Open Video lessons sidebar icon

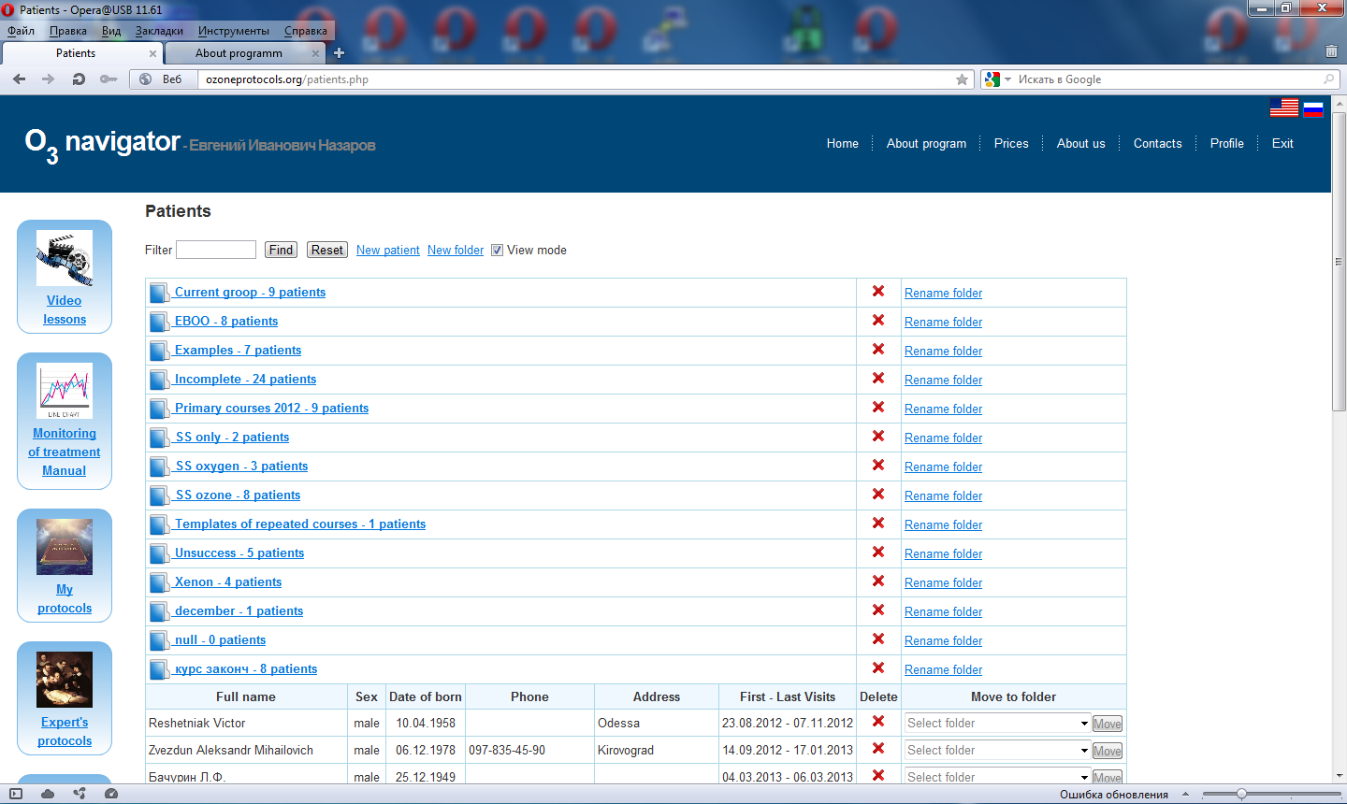point(65,258)
